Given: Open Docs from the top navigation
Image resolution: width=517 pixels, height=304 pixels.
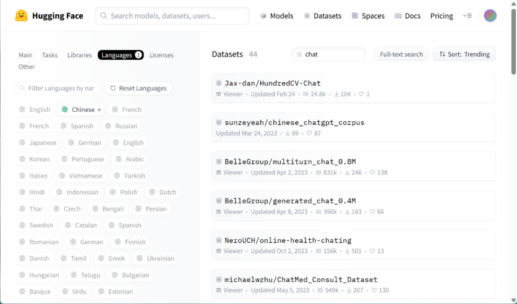Looking at the screenshot, I should [408, 16].
